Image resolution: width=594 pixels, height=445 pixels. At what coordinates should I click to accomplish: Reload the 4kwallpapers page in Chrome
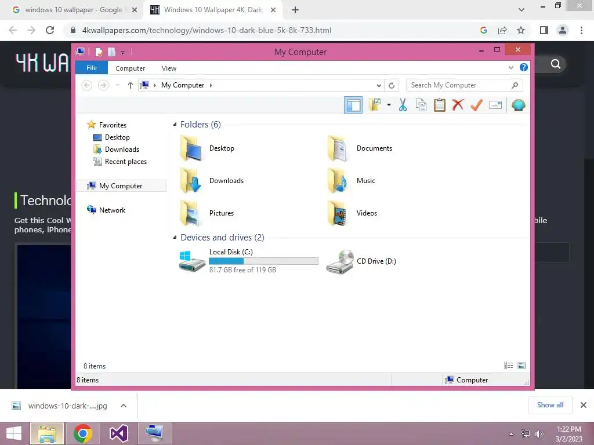[x=50, y=30]
